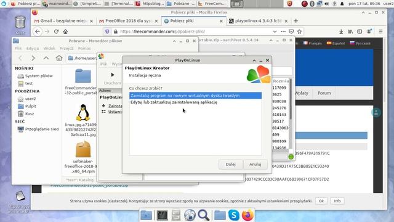Open Przeglądanie sieci in sidebar
This screenshot has height=222, width=394.
point(38,129)
